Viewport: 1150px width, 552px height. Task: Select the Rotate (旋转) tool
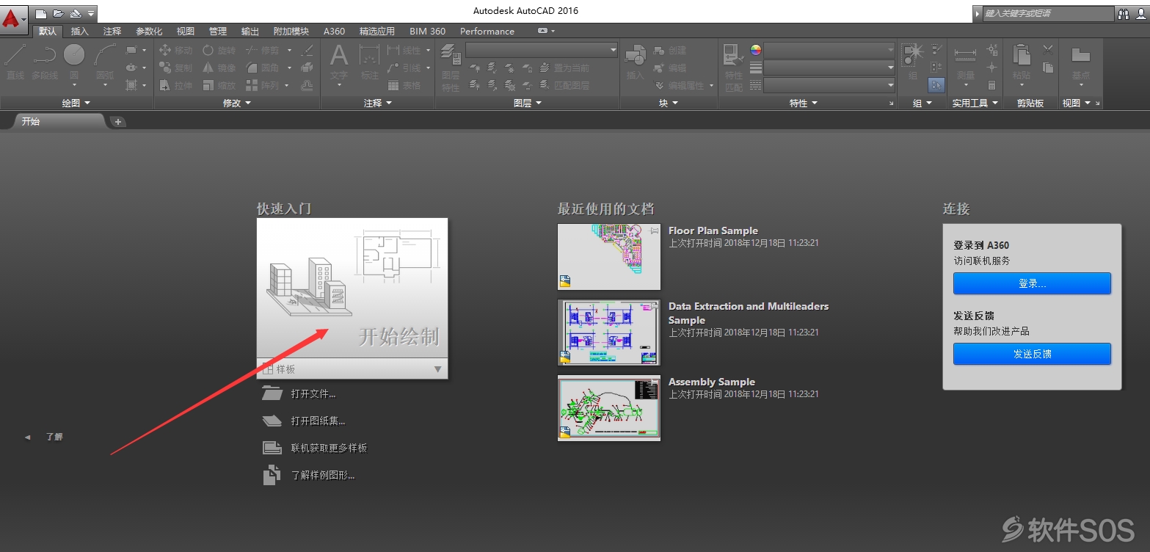click(x=219, y=50)
